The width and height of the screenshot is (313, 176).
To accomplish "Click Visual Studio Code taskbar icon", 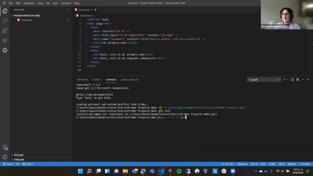I will coord(161,171).
